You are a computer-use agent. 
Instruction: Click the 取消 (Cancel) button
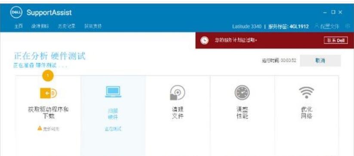[320, 61]
